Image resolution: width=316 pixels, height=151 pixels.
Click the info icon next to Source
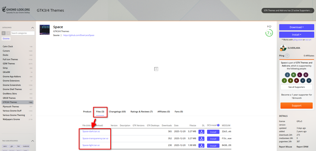point(61,35)
